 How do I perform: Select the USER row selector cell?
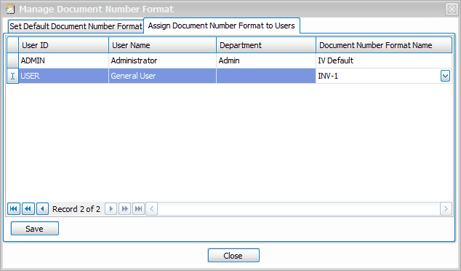pos(12,76)
